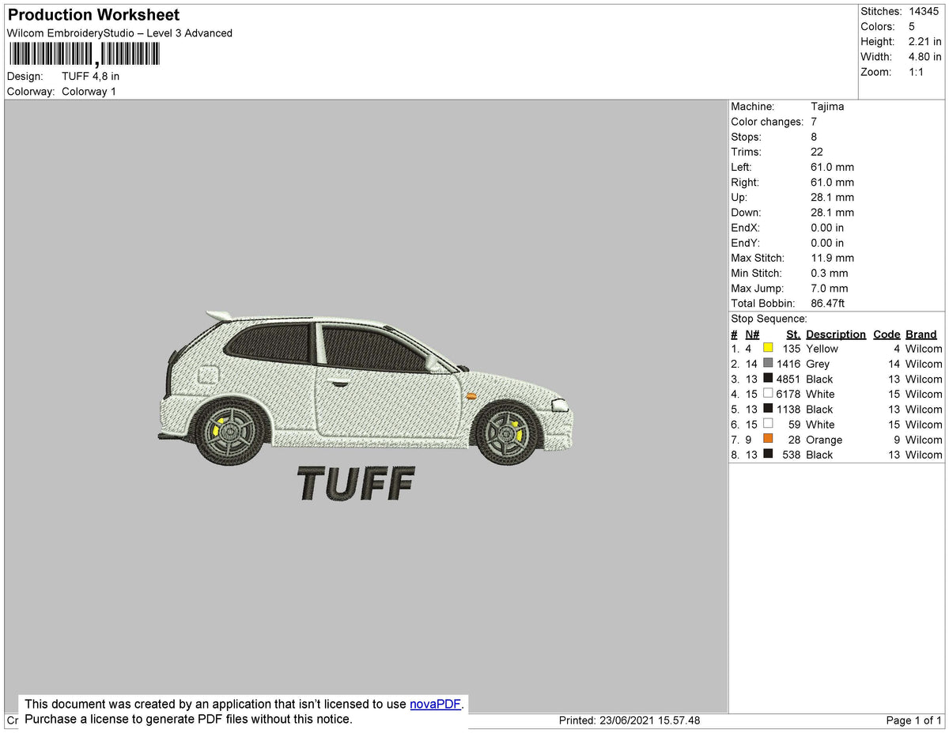Image resolution: width=949 pixels, height=733 pixels.
Task: Click the Grey thread chip for stop 2
Action: tap(767, 364)
